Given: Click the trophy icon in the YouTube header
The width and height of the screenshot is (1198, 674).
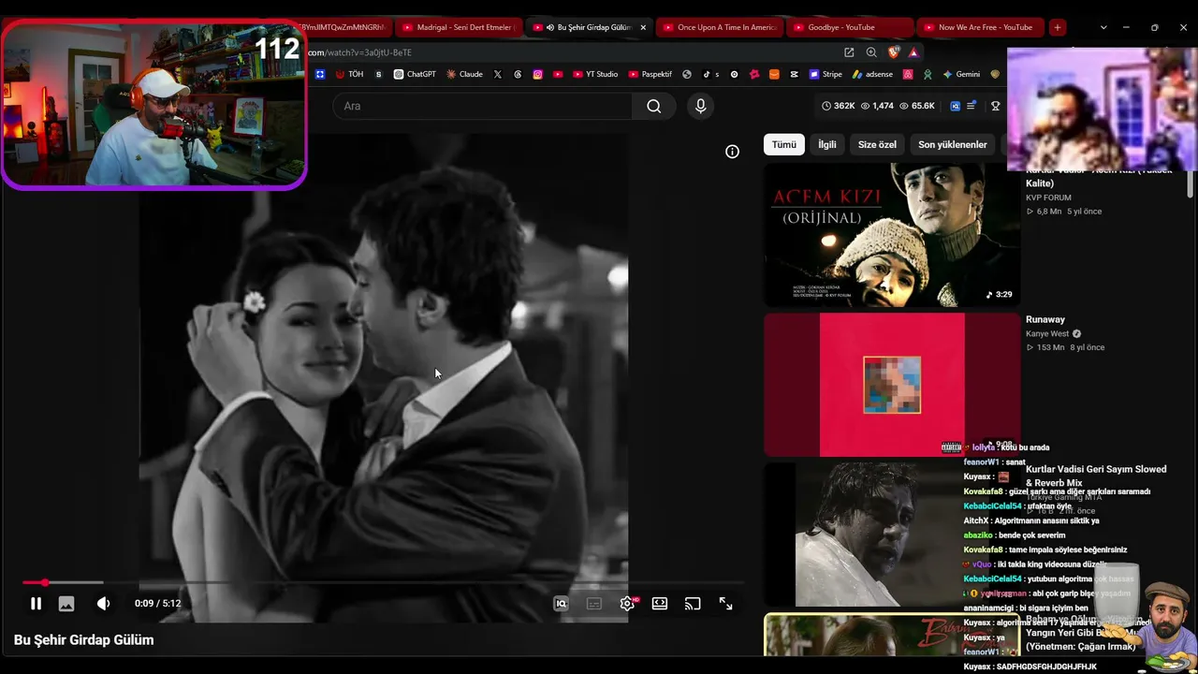Looking at the screenshot, I should [x=996, y=106].
